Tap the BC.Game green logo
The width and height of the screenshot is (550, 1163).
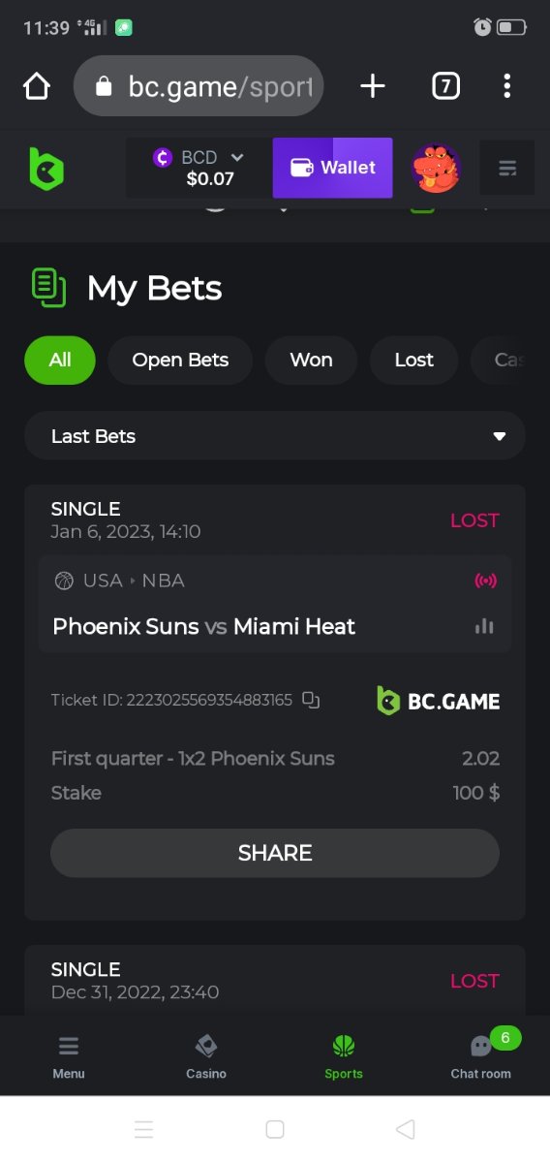click(46, 169)
